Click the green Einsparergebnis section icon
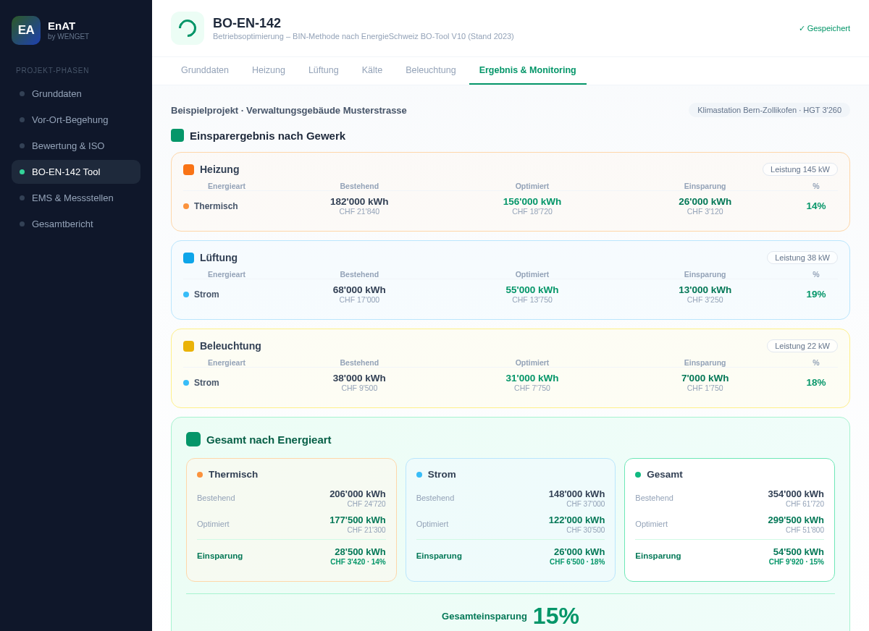The height and width of the screenshot is (631, 869). pos(177,135)
